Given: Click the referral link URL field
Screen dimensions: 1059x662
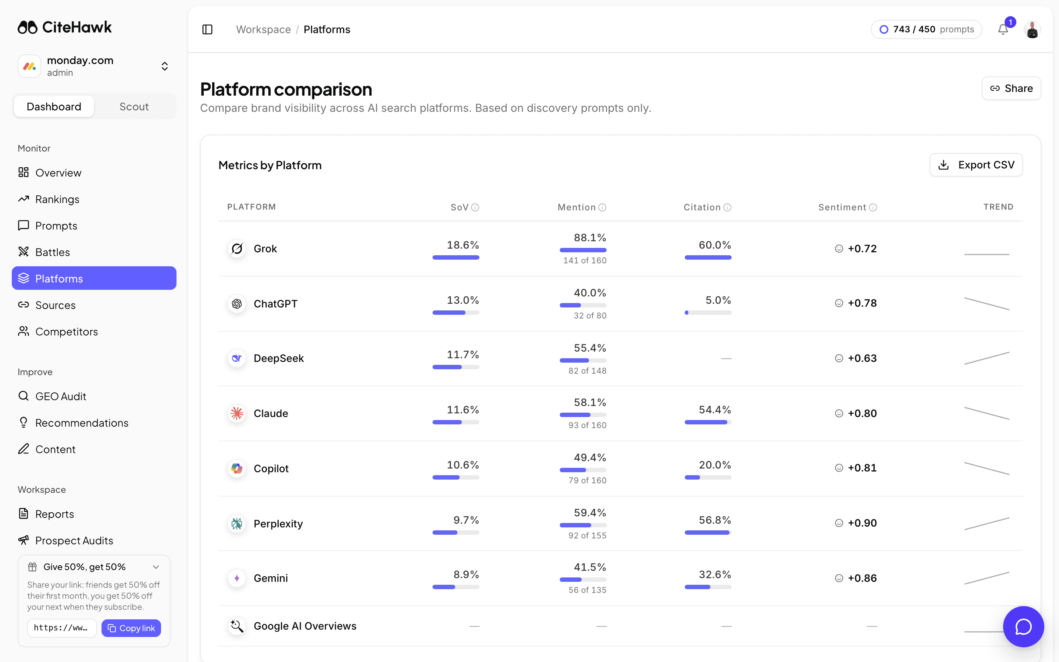Looking at the screenshot, I should pos(62,628).
